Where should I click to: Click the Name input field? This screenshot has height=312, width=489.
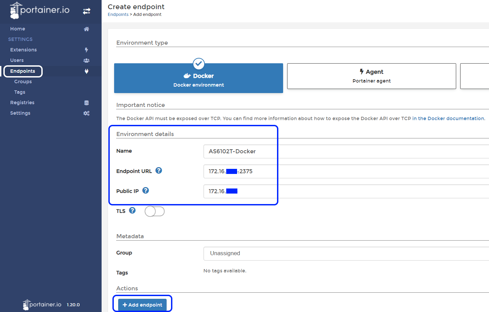pos(346,151)
